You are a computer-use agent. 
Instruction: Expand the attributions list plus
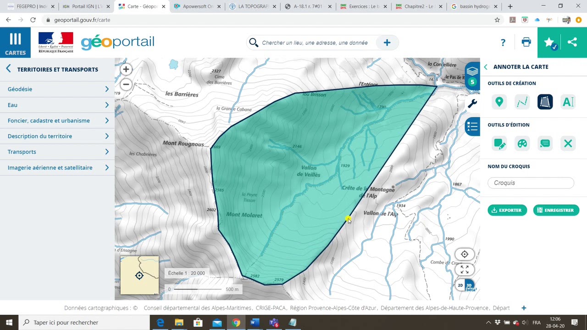coord(524,308)
